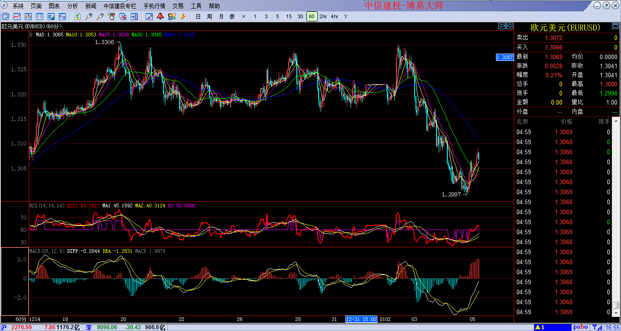Click the two-people users icon
Image resolution: width=621 pixels, height=331 pixels.
tap(171, 16)
